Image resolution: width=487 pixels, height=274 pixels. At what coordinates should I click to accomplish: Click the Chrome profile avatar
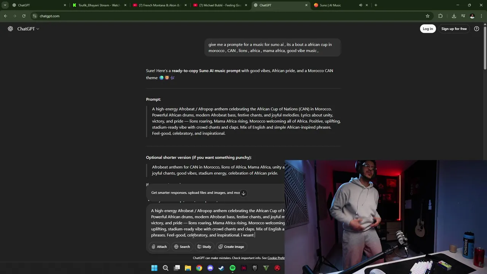click(x=472, y=16)
